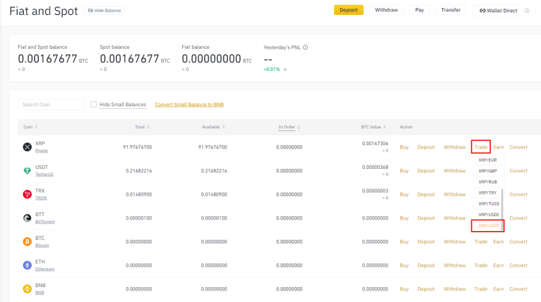Click Earn in the XRP row
Screen dimensions: 541x302
498,147
